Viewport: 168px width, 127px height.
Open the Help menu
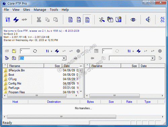pyautogui.click(x=65, y=10)
